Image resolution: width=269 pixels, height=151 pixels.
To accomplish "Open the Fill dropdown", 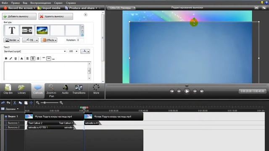I will 30,40.
